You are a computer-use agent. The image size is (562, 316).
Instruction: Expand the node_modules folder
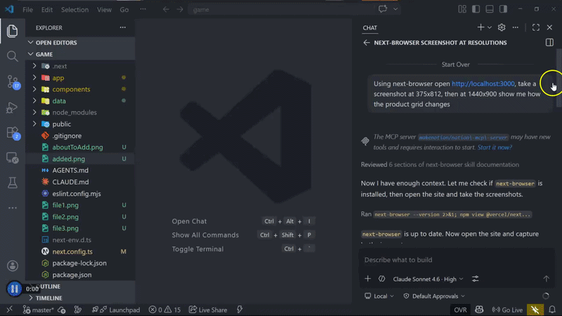(x=34, y=112)
